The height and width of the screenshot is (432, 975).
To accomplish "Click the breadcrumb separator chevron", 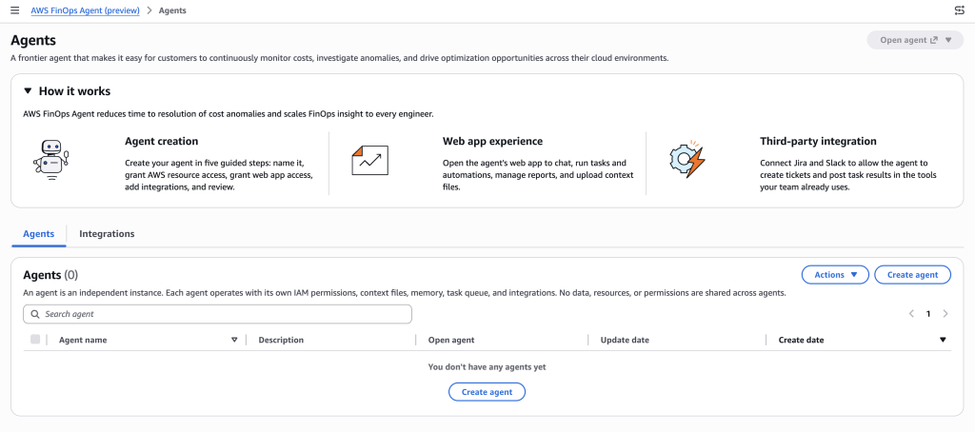I will [x=149, y=10].
